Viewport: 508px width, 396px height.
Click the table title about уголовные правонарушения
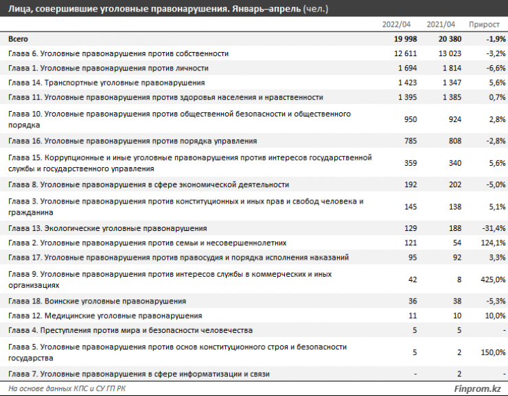pos(168,9)
